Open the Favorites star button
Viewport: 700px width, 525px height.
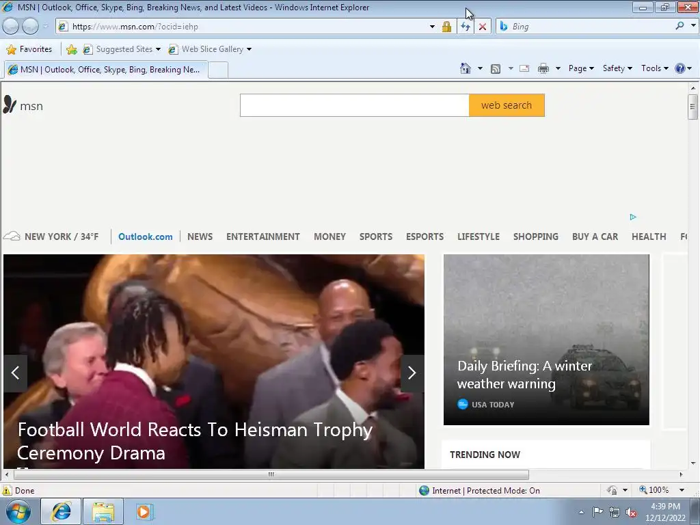click(x=29, y=49)
